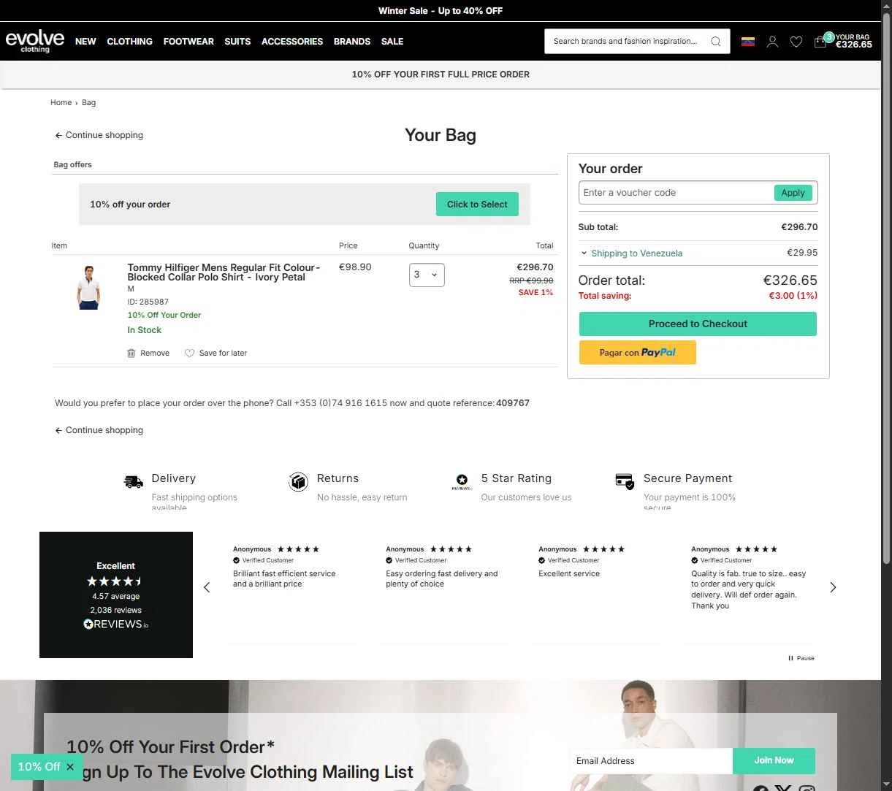
Task: Click the search magnifier icon
Action: click(x=716, y=42)
